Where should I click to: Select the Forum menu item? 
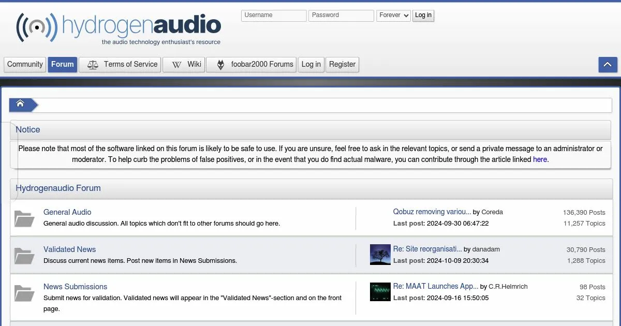[63, 65]
